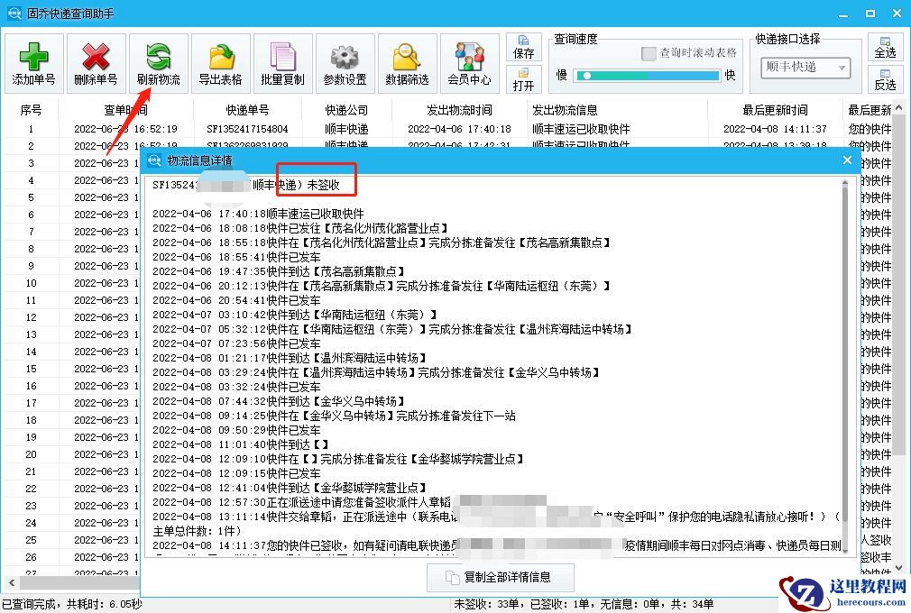Image resolution: width=911 pixels, height=613 pixels.
Task: Select tracking number SF1352417154804 cell
Action: coord(247,129)
